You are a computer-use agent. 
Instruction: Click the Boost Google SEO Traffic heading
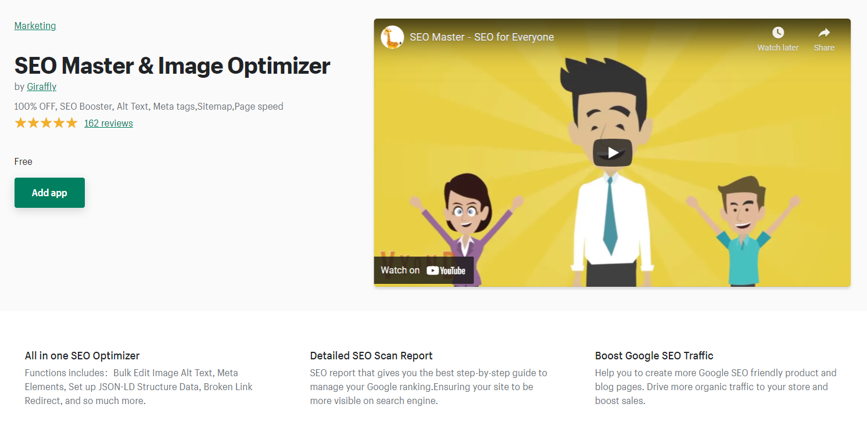coord(654,355)
